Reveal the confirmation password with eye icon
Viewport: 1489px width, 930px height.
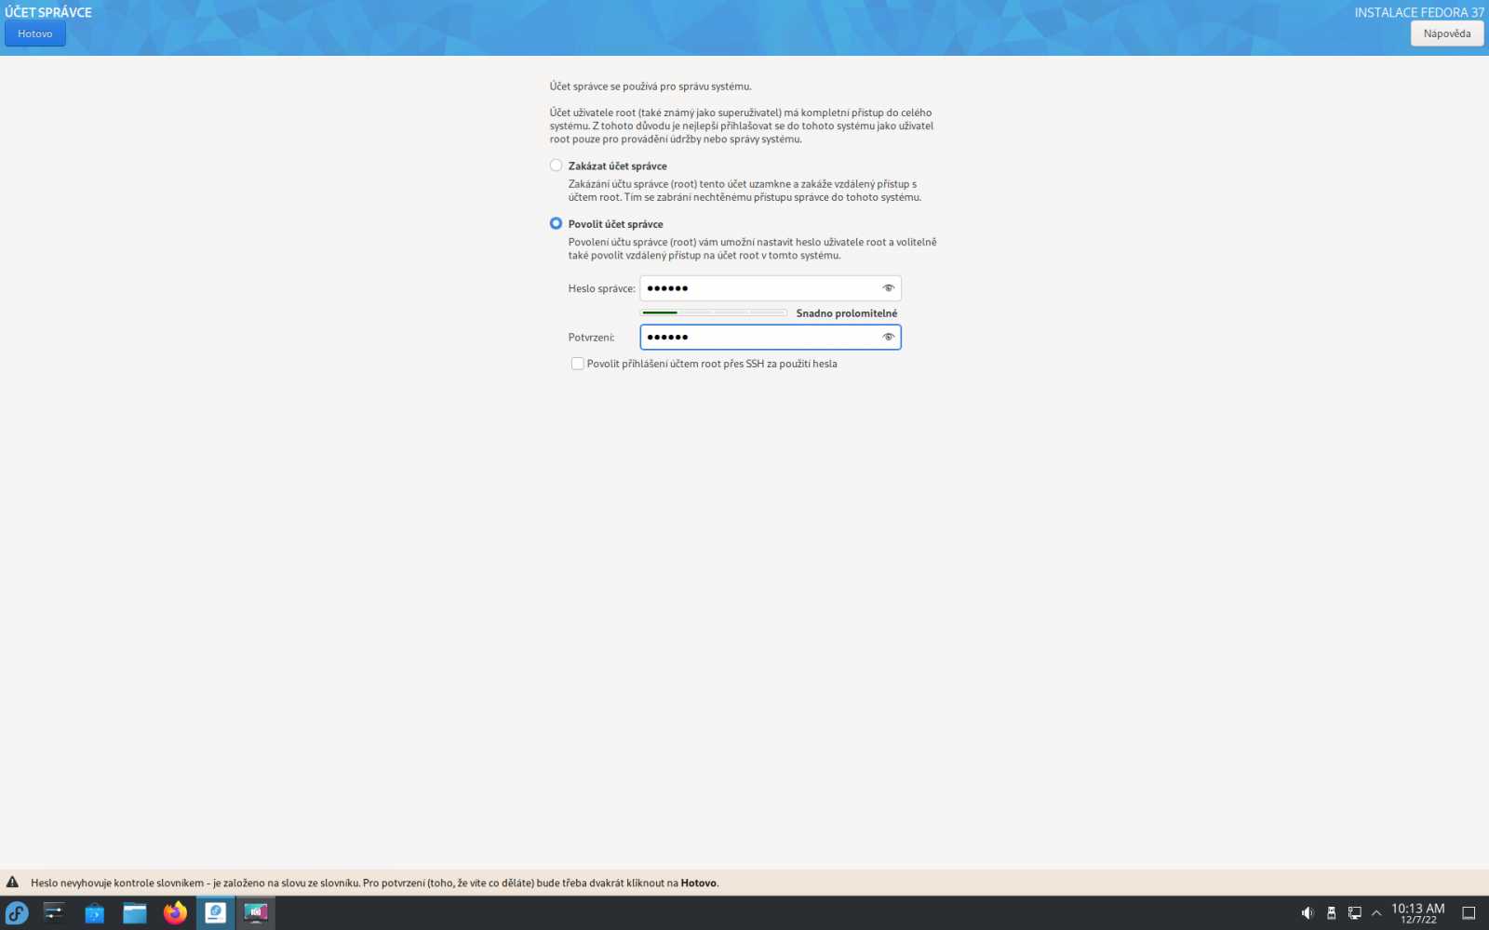point(888,337)
